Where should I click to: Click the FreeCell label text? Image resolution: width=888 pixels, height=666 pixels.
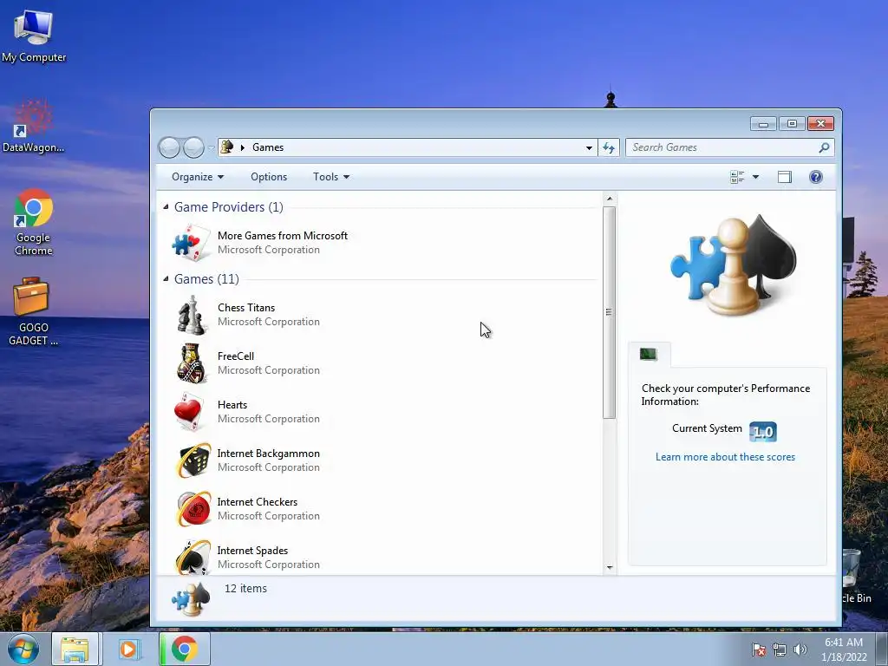coord(236,356)
